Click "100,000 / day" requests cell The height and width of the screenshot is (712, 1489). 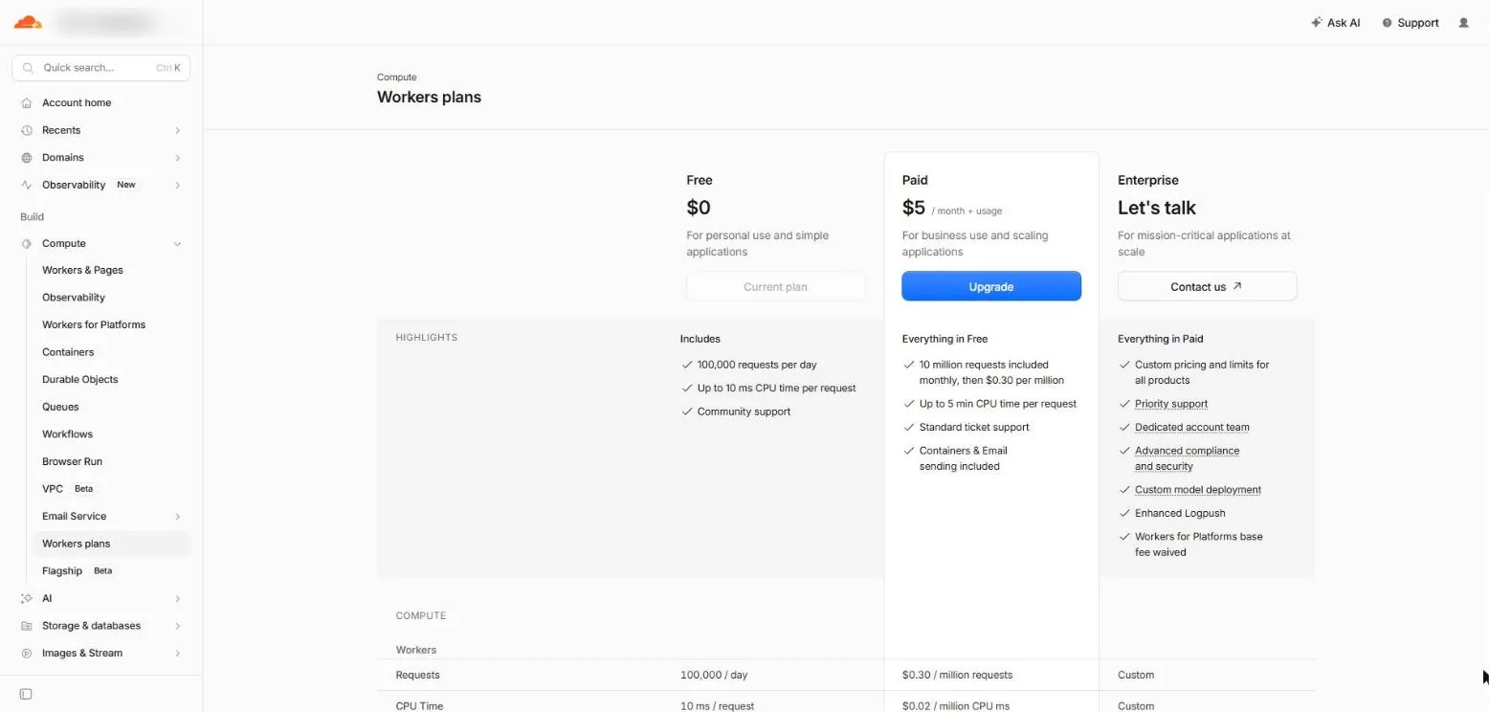click(x=714, y=675)
